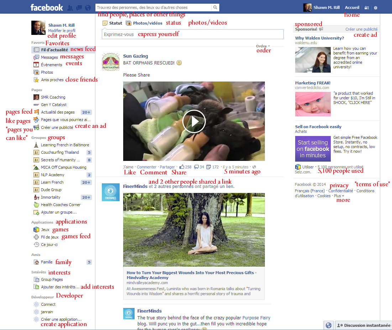Open SMR Coaching page
The width and height of the screenshot is (392, 330).
[53, 97]
